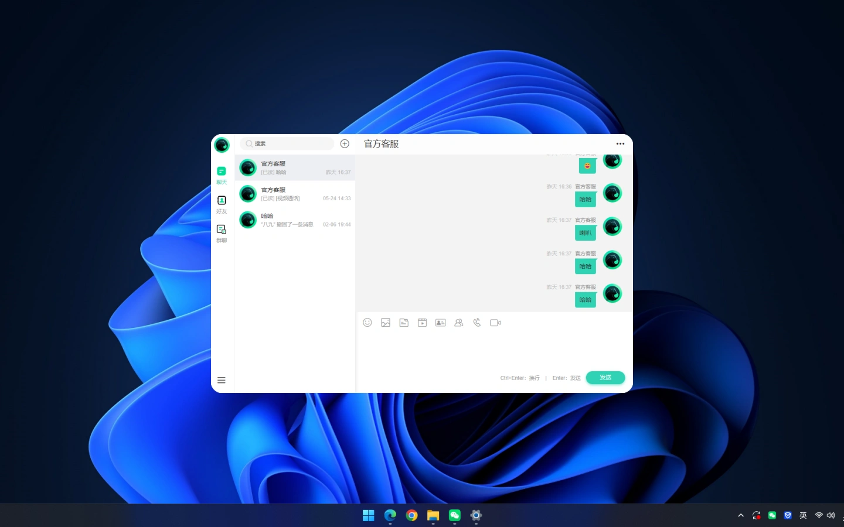Click the 哈哈 bubble timestamped 昨天 16:36
The height and width of the screenshot is (527, 844).
[586, 200]
